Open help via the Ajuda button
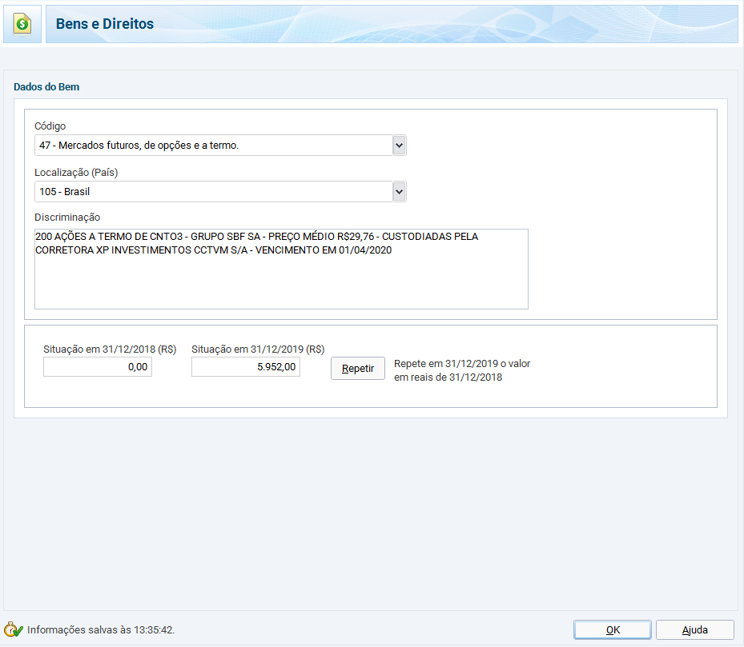The width and height of the screenshot is (744, 647). click(x=694, y=629)
